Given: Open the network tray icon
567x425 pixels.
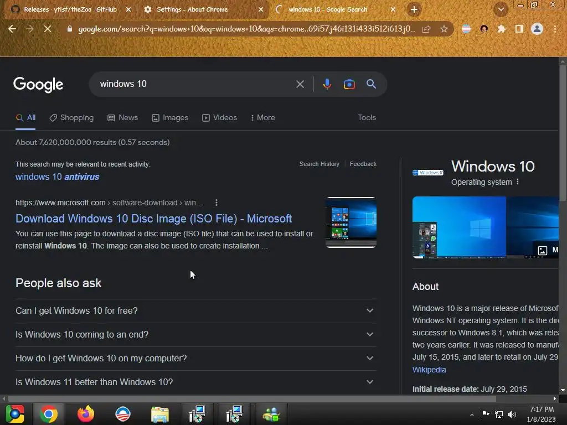Looking at the screenshot, I should [499, 414].
